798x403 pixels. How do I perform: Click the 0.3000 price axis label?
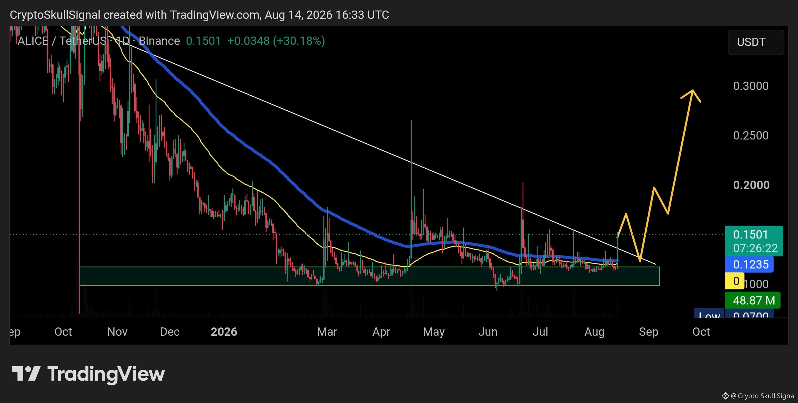(751, 86)
